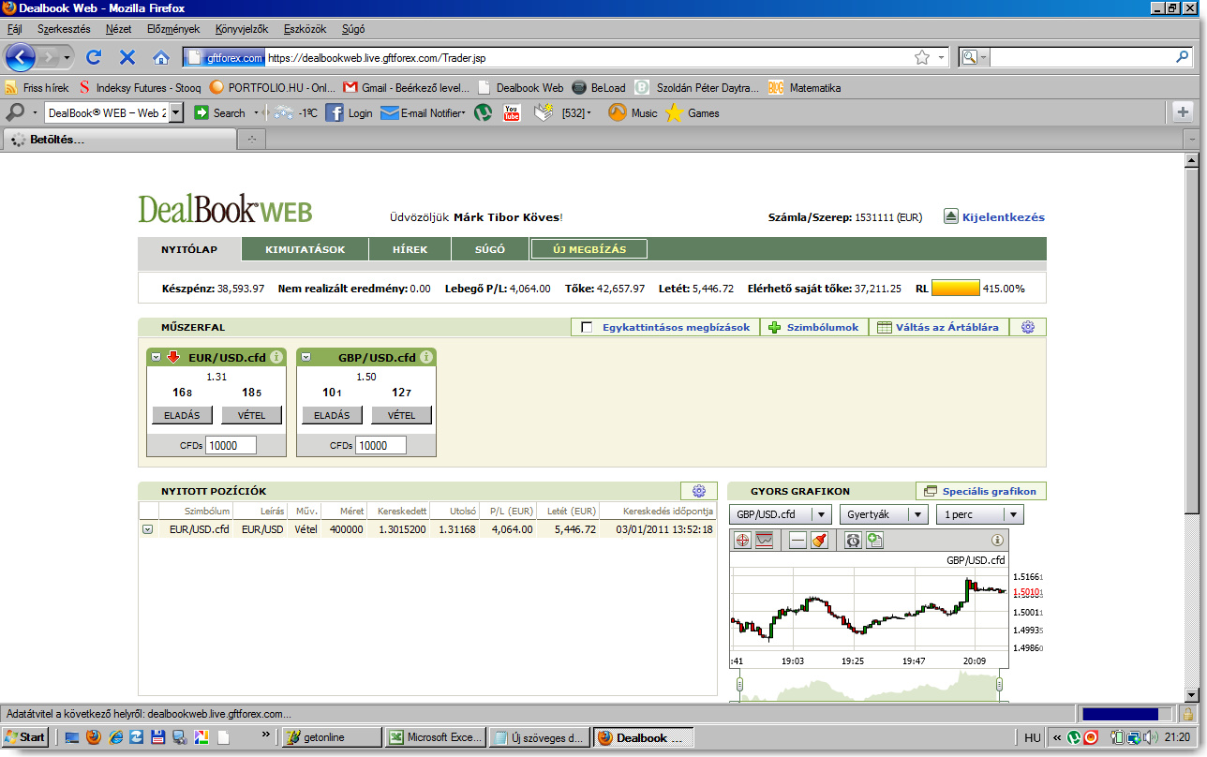Screen dimensions: 1207x757
Task: Switch to the Kimutatások tab
Action: pyautogui.click(x=305, y=249)
